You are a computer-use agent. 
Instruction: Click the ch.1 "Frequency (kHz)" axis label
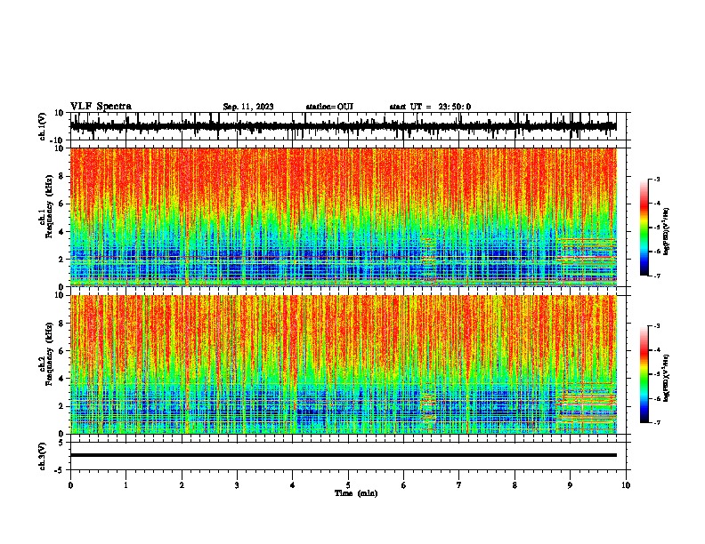[49, 206]
